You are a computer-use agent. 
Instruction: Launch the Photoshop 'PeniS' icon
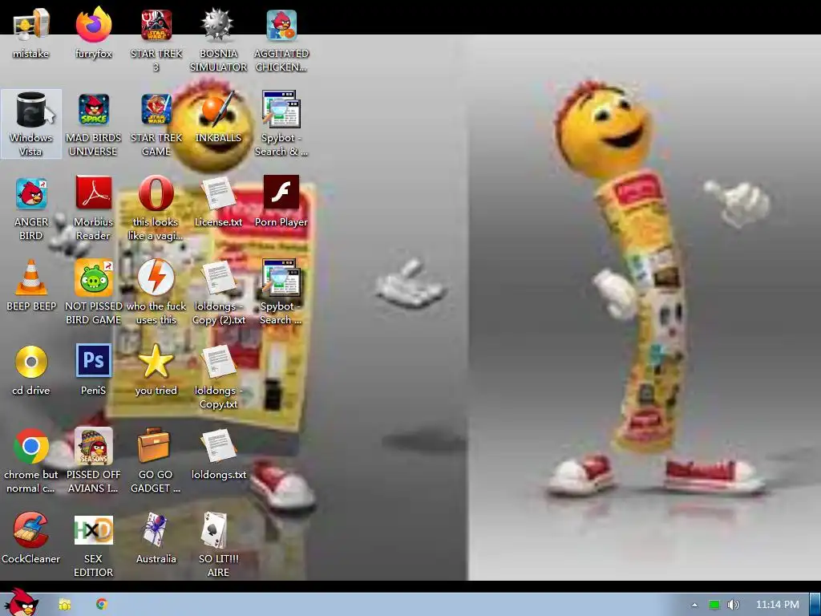(x=94, y=361)
